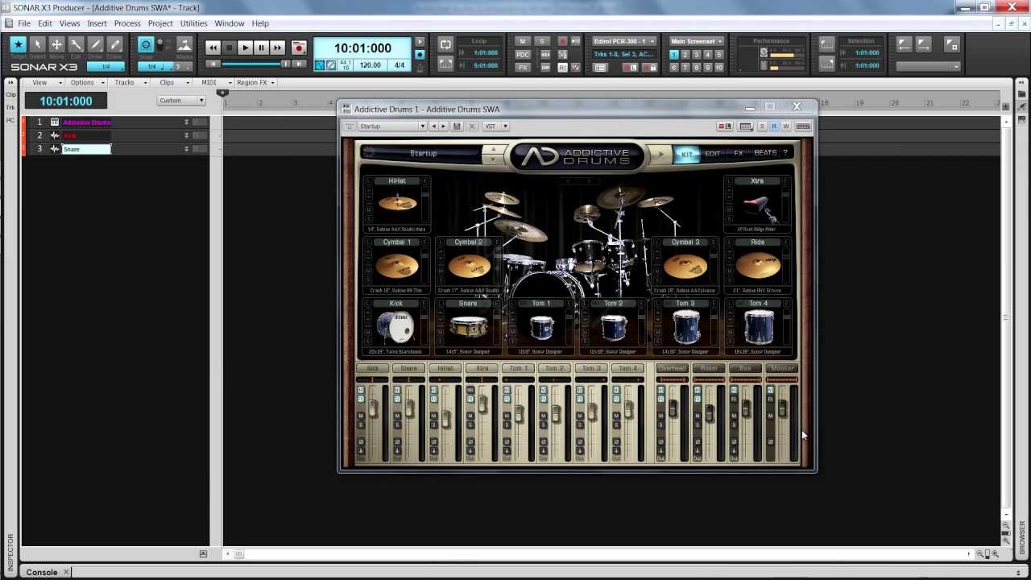The height and width of the screenshot is (580, 1031).
Task: Select the Erase tool
Action: pyautogui.click(x=114, y=45)
